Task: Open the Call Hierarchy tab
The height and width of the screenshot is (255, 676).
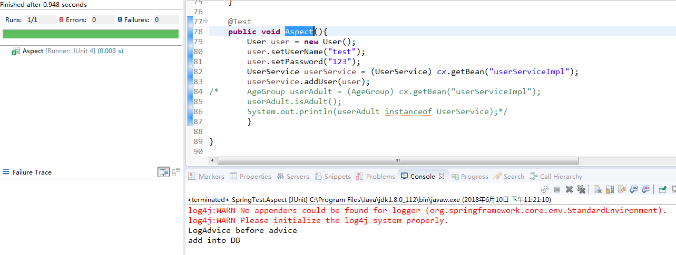Action: click(556, 177)
